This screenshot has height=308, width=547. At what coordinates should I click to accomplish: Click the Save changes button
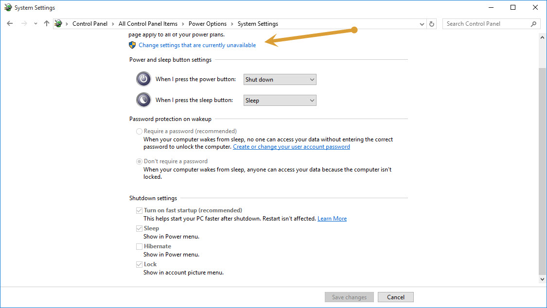point(349,297)
